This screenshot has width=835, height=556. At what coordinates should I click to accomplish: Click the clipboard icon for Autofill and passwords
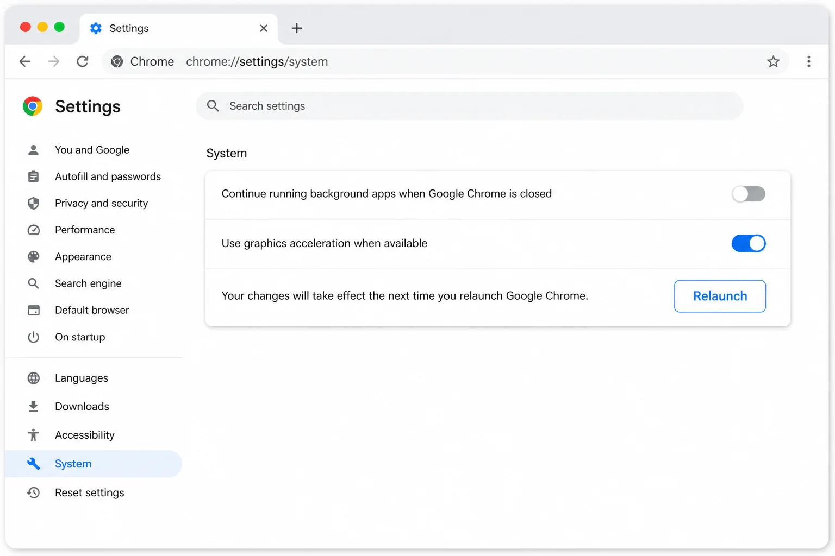(x=33, y=176)
